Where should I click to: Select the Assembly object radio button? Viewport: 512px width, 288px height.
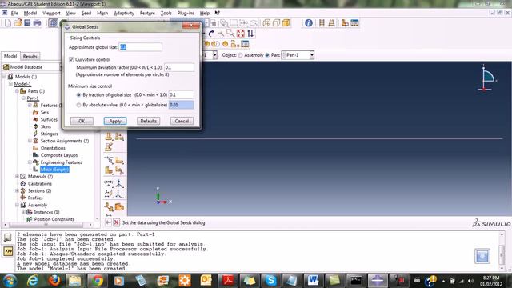click(240, 55)
